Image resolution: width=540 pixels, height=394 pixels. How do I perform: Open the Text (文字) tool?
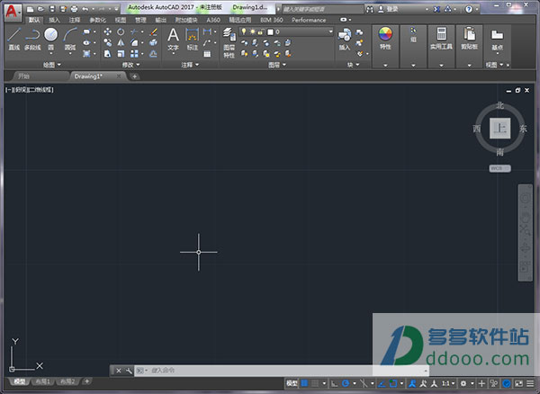pos(173,40)
